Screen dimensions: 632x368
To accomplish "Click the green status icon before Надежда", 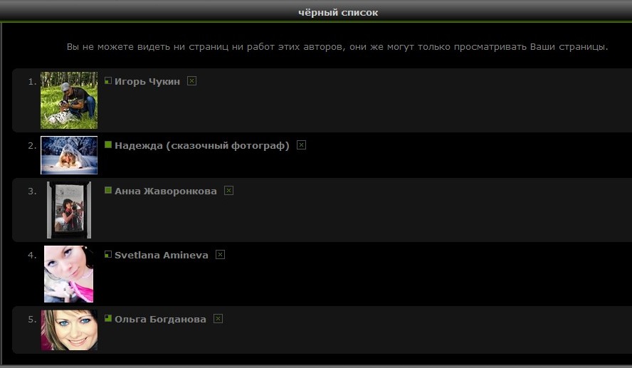I will click(108, 144).
